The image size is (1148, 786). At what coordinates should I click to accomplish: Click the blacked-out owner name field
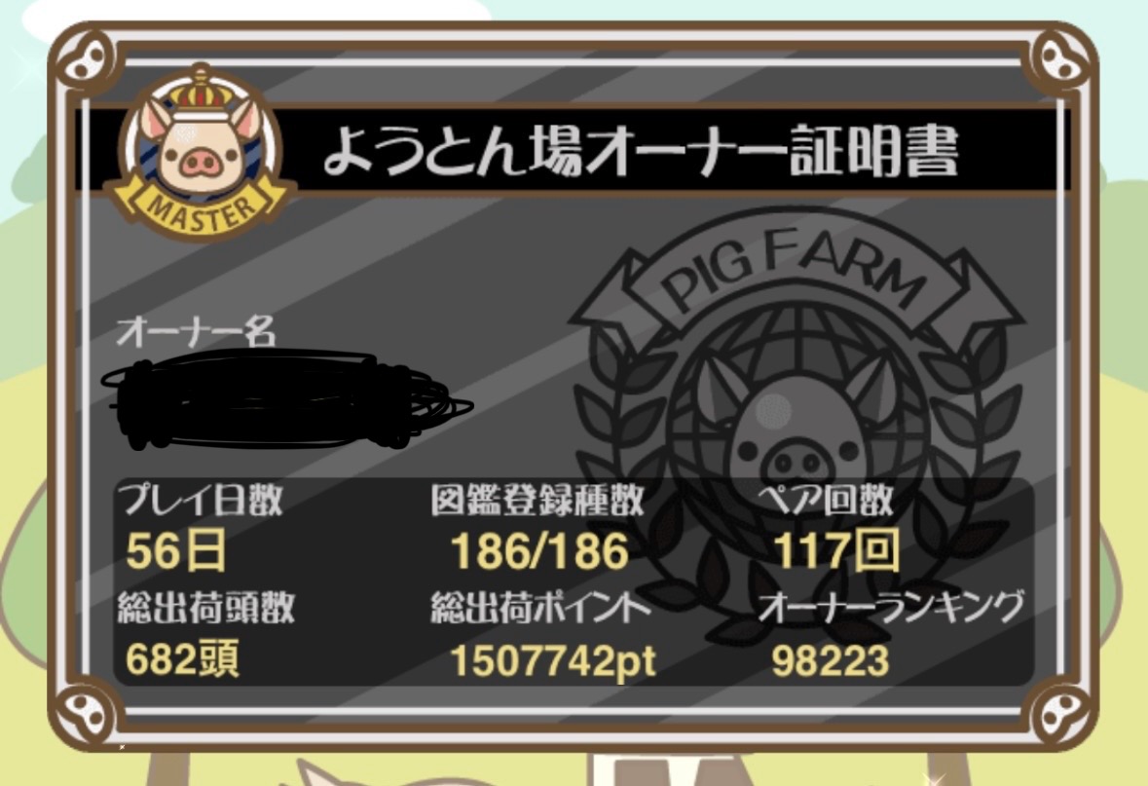tap(285, 400)
